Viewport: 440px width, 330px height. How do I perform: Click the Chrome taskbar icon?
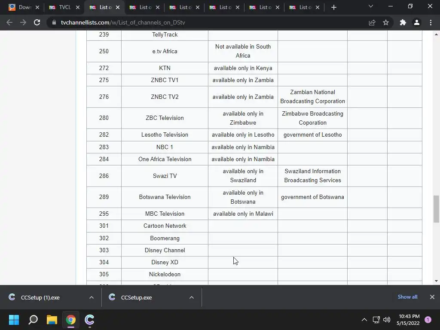click(71, 320)
